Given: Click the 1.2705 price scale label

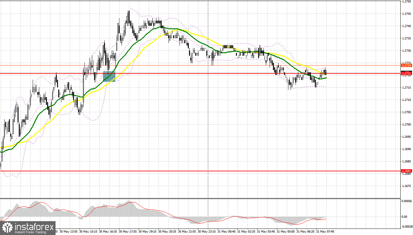Looking at the screenshot, I should coord(406,112).
